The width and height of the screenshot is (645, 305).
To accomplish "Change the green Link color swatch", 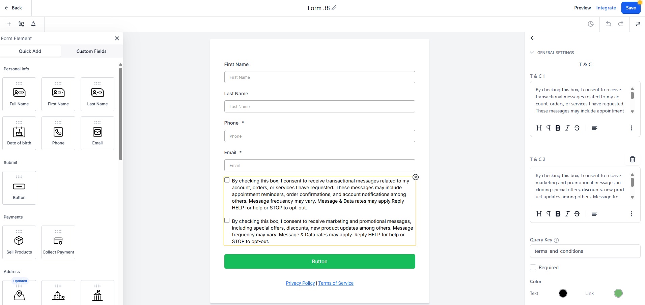I will (618, 293).
